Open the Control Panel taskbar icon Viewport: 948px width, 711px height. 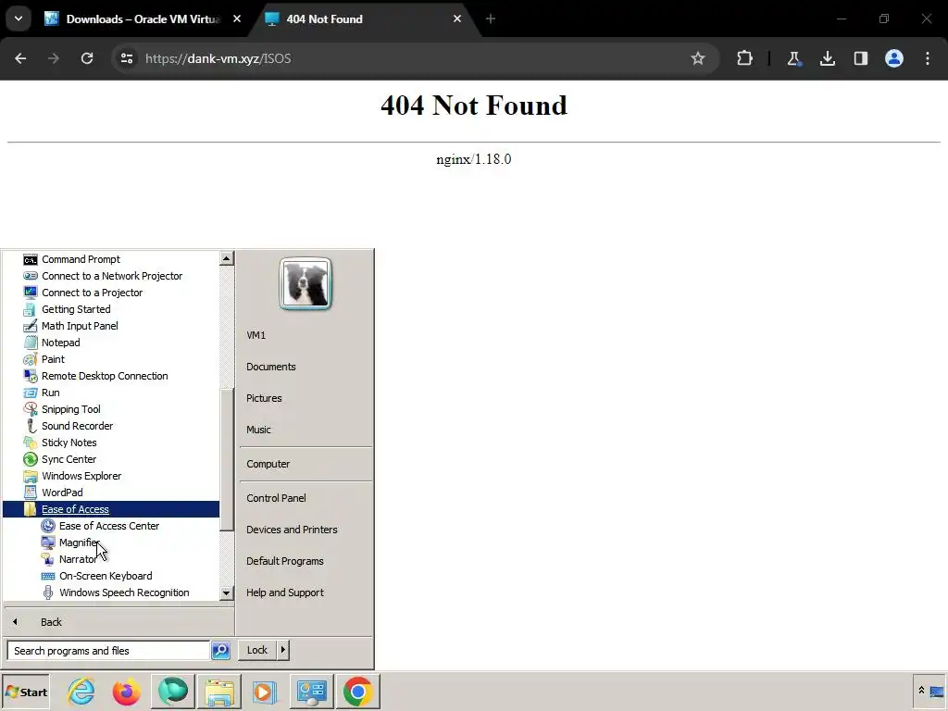tap(312, 692)
